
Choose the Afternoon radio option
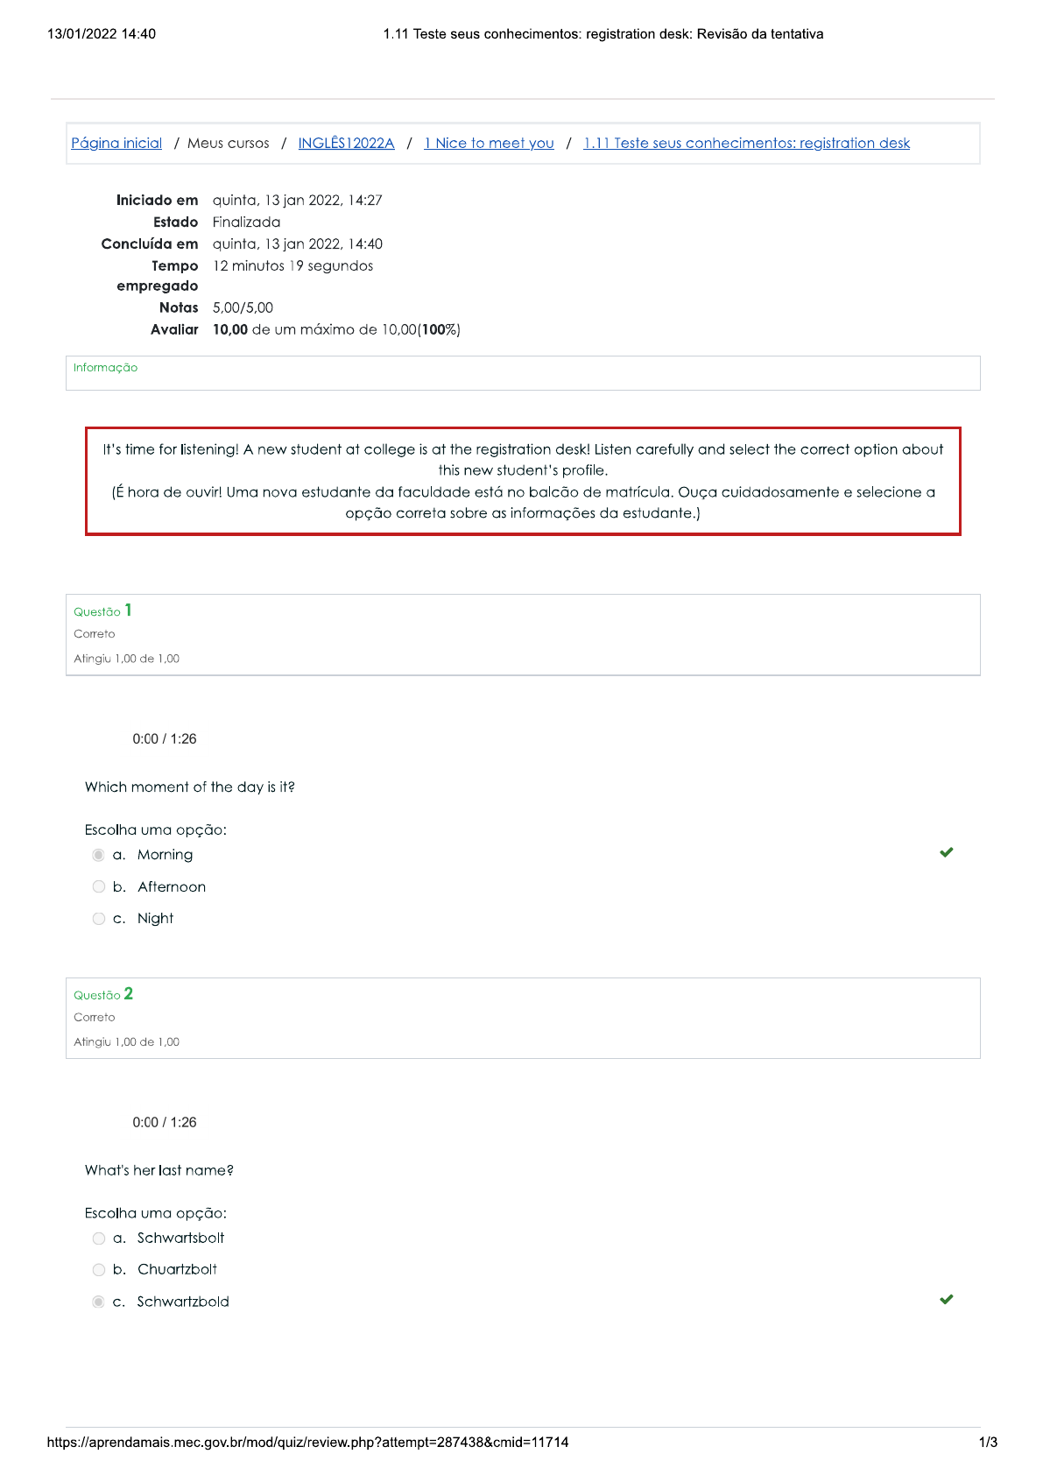(99, 887)
